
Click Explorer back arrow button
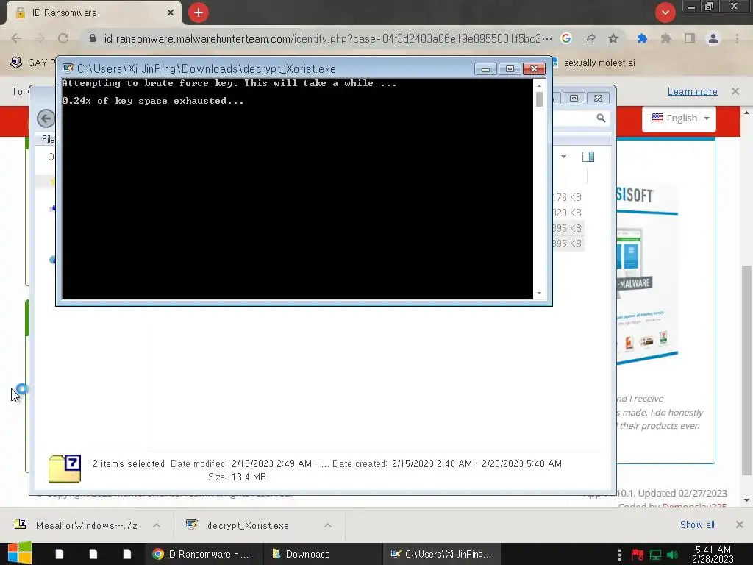[x=46, y=118]
